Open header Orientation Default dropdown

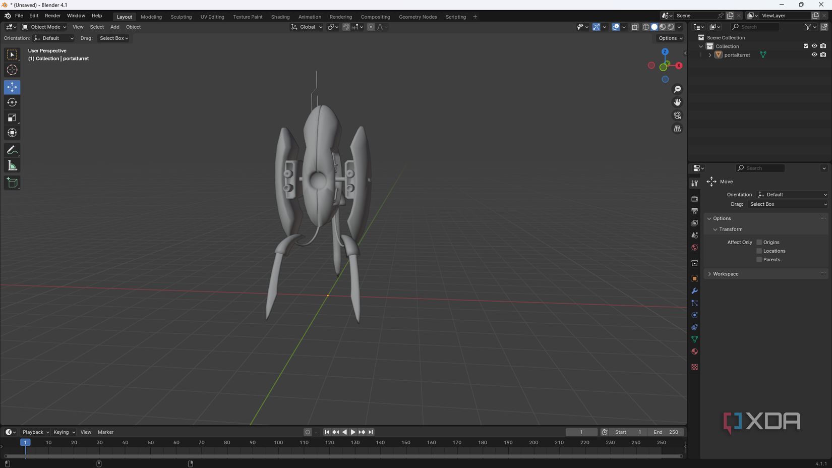[53, 38]
